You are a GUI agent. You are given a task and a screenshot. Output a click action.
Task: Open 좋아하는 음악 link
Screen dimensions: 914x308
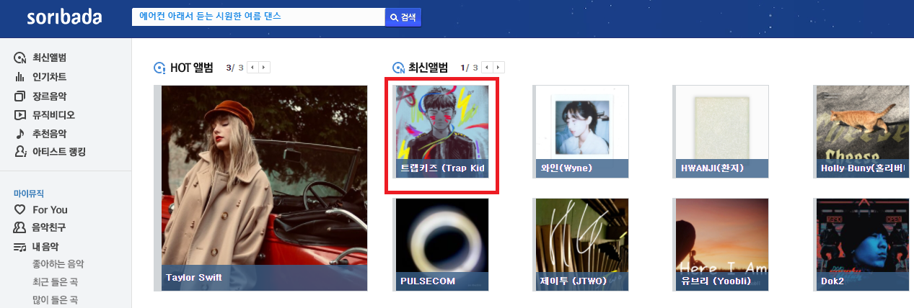pyautogui.click(x=58, y=264)
